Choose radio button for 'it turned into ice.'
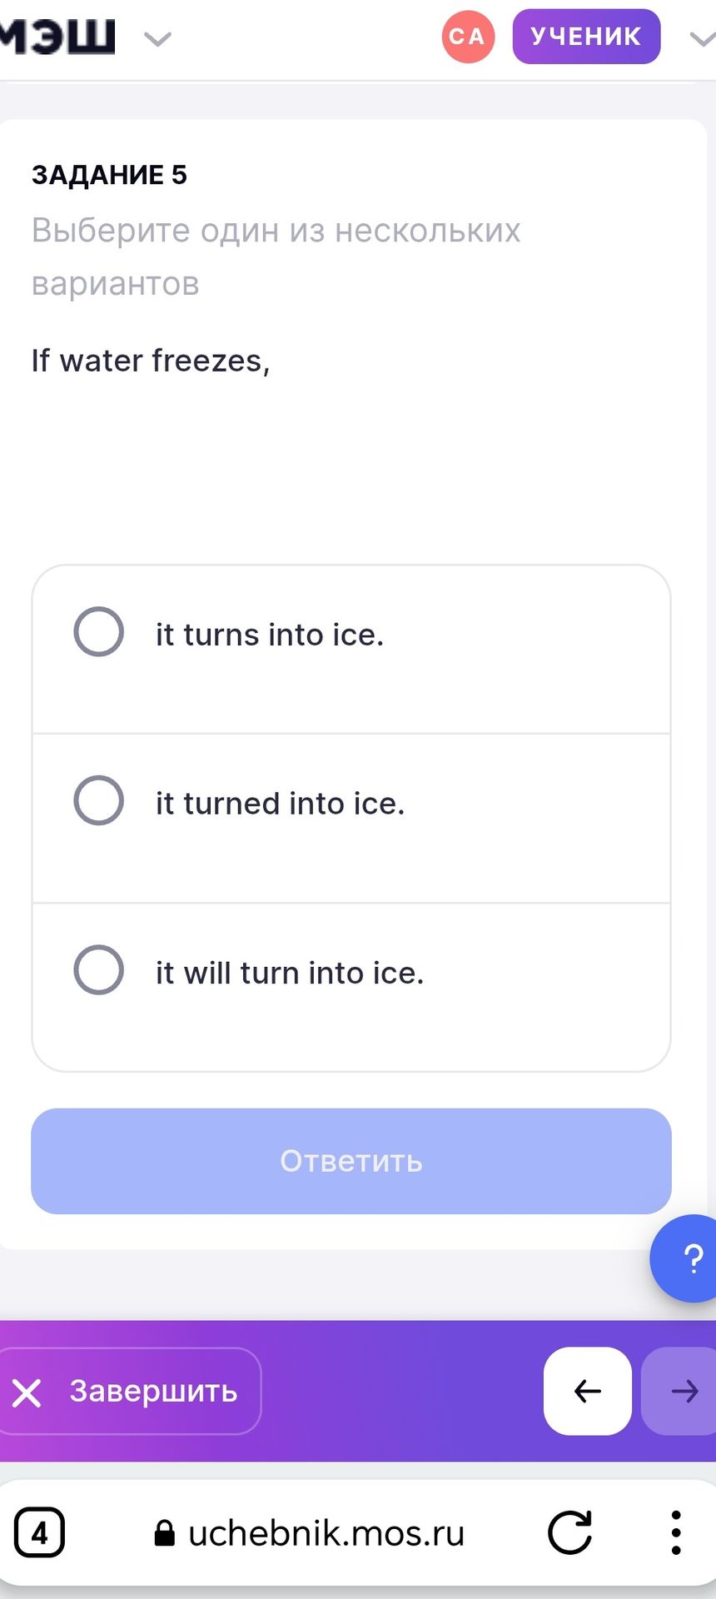716x1599 pixels. 99,801
